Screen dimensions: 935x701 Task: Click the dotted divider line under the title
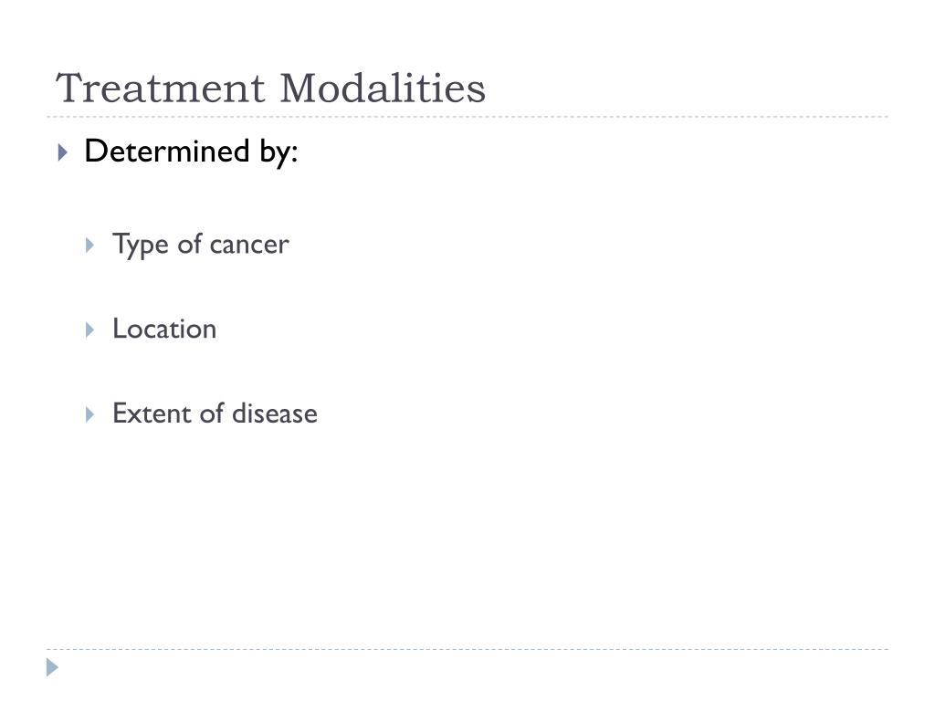[467, 117]
